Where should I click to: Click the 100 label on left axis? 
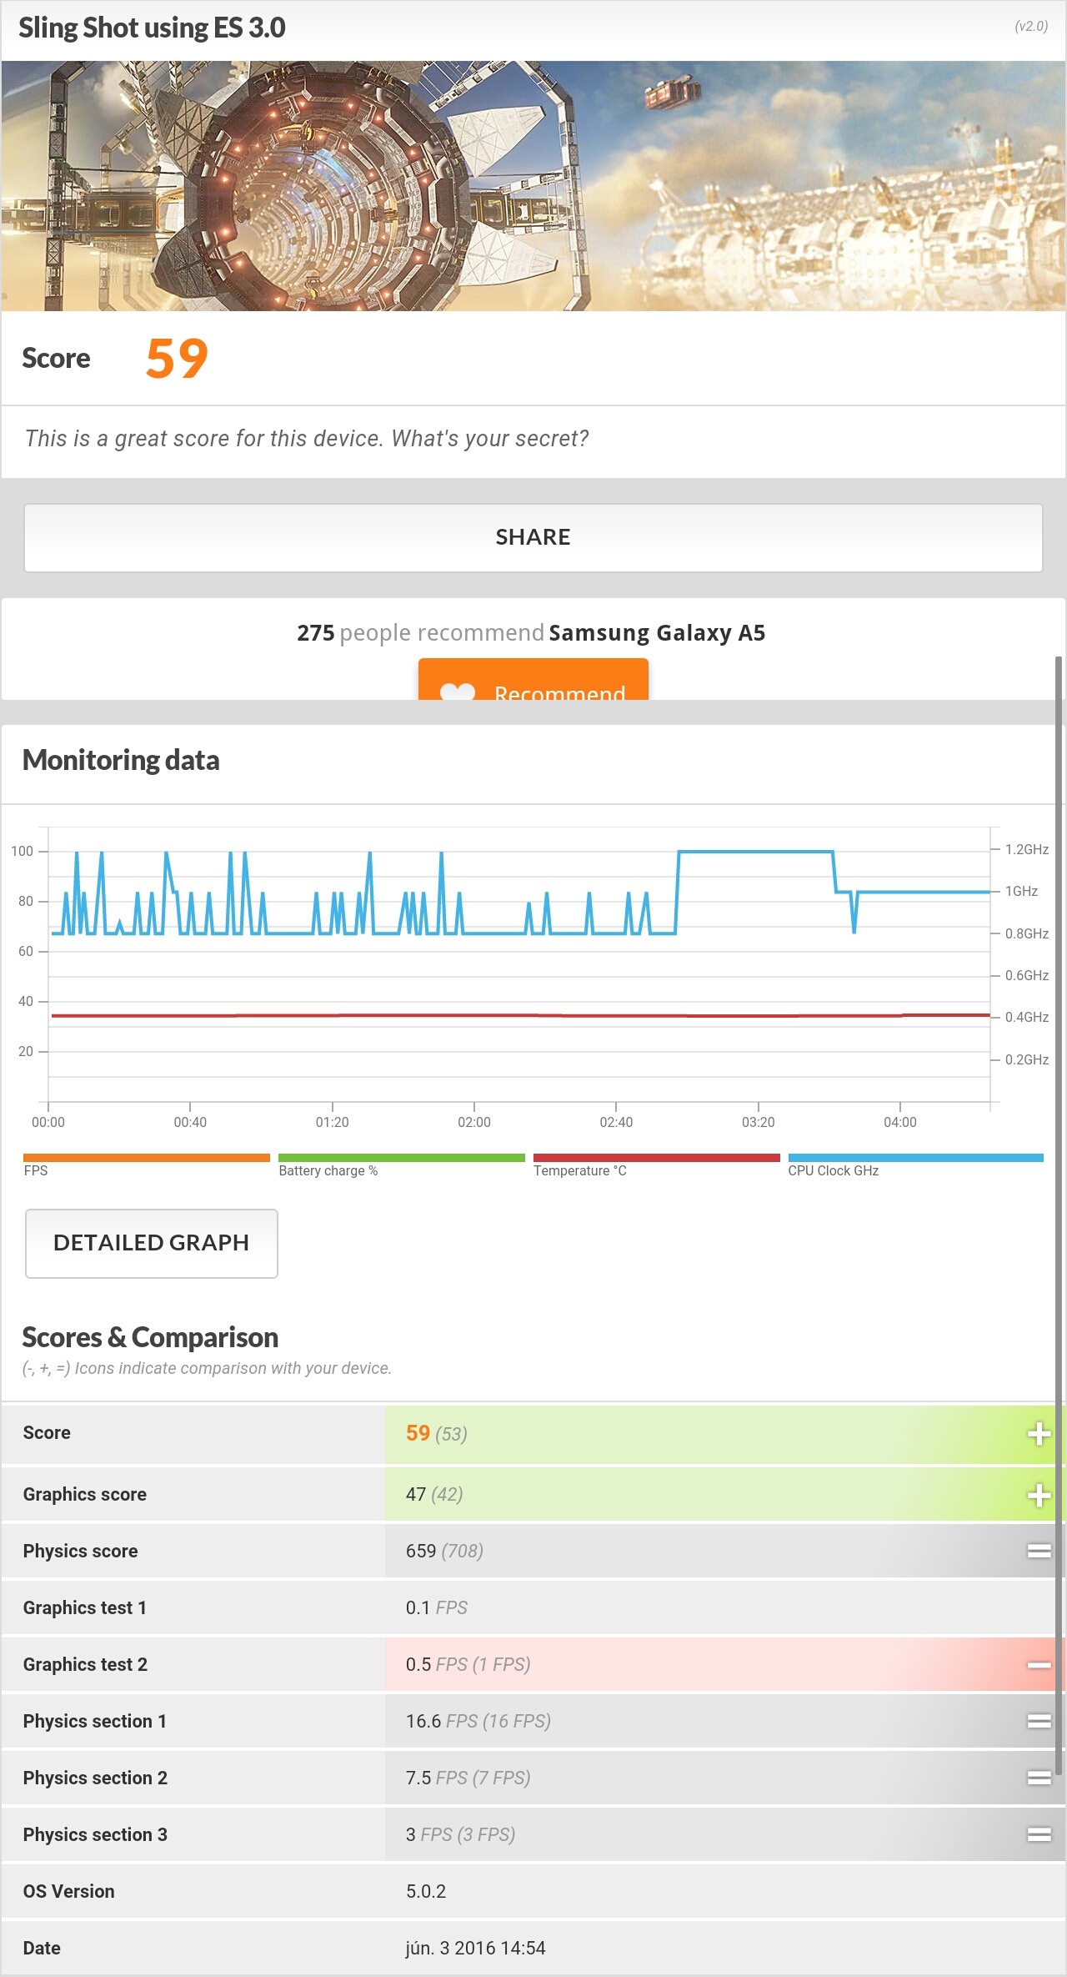point(23,851)
